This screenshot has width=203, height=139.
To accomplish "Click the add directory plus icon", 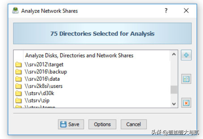I will pyautogui.click(x=186, y=55).
